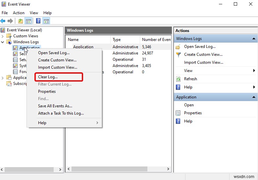Screen dimensions: 258x180
Task: Click the Setup log icon in tree
Action: click(15, 60)
